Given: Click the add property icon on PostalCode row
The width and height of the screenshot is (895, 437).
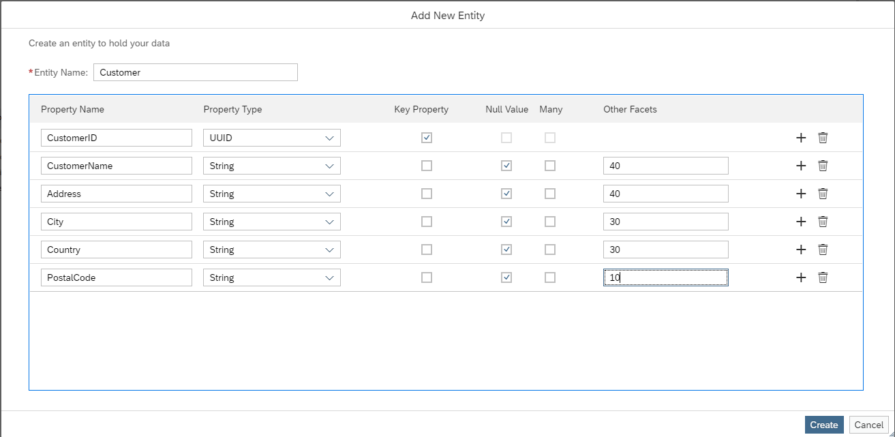Looking at the screenshot, I should (x=801, y=277).
